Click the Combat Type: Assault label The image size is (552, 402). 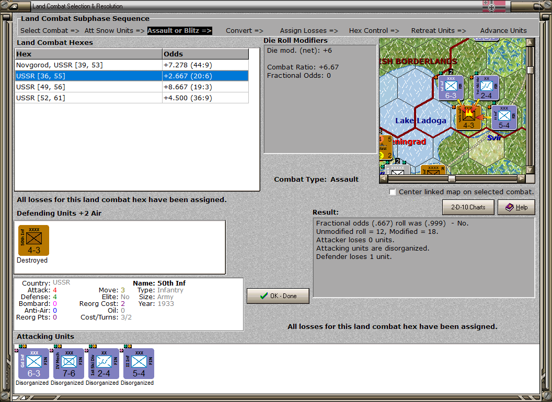point(316,180)
